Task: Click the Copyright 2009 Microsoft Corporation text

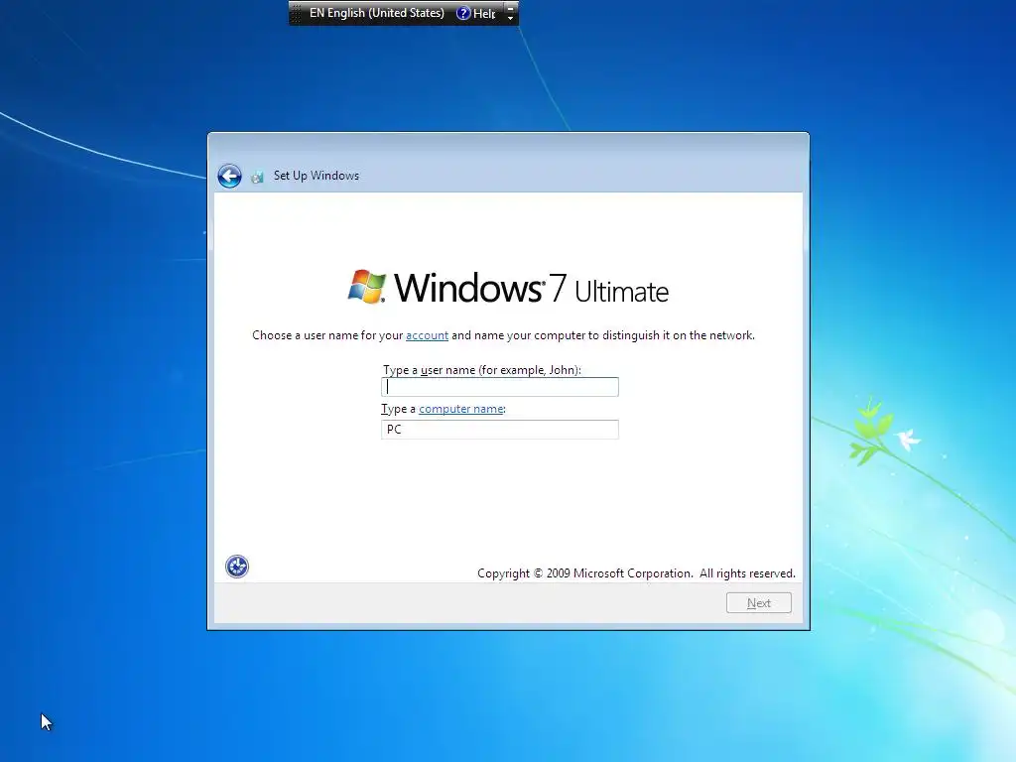Action: pyautogui.click(x=636, y=573)
